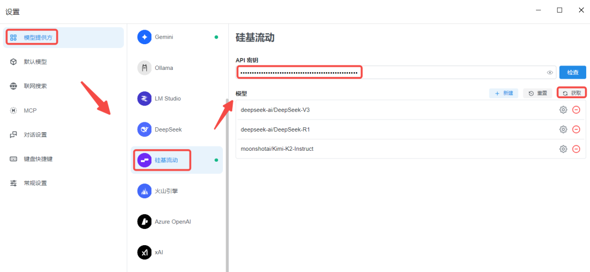Open MCP settings section
The image size is (590, 272).
click(63, 110)
